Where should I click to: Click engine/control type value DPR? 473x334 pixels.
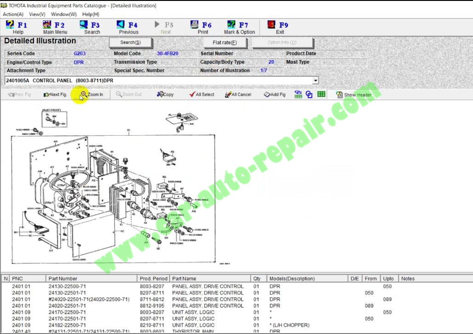pyautogui.click(x=79, y=62)
